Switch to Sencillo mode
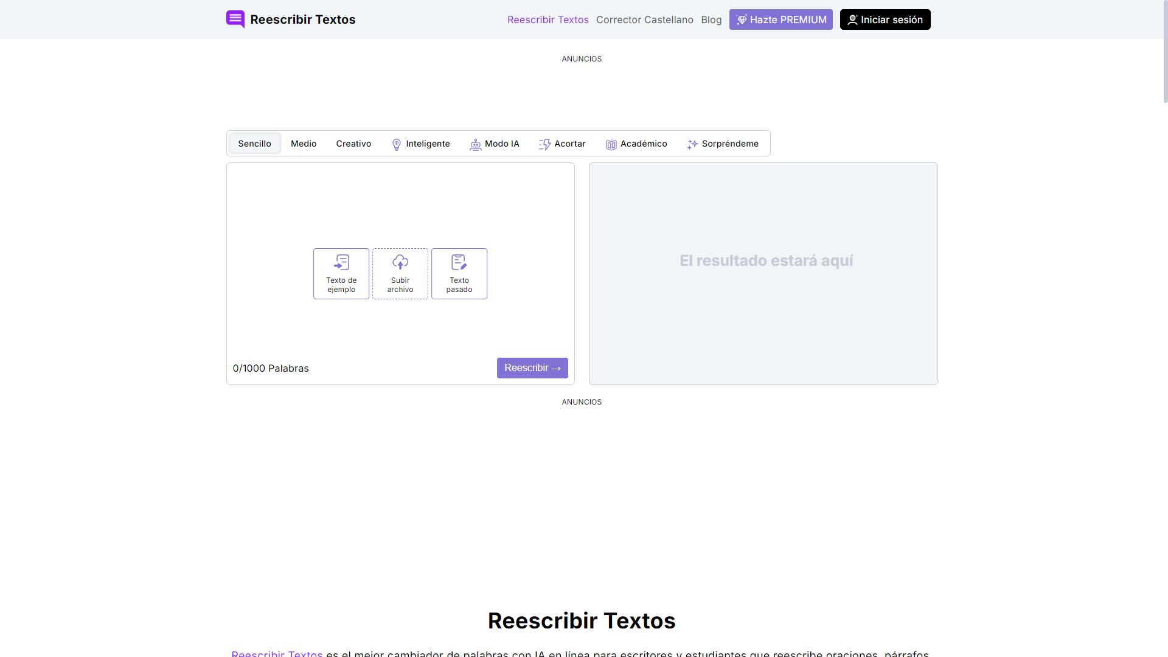 tap(254, 144)
